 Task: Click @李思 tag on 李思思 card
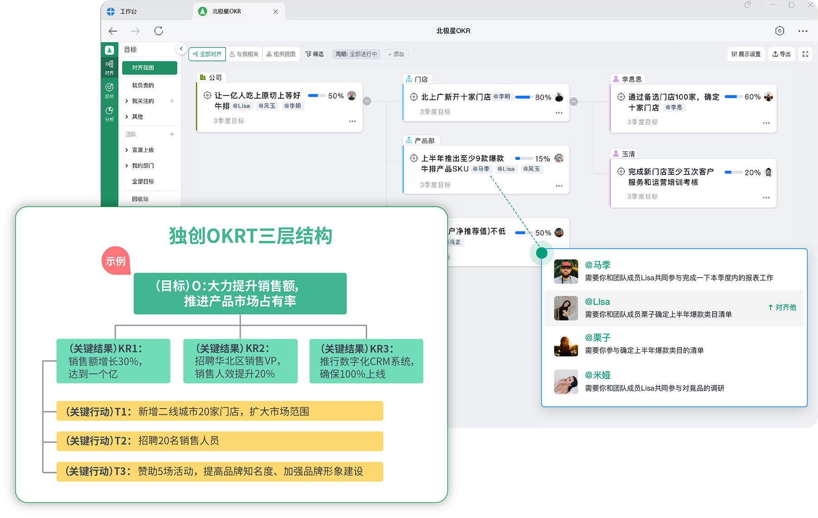pyautogui.click(x=673, y=108)
